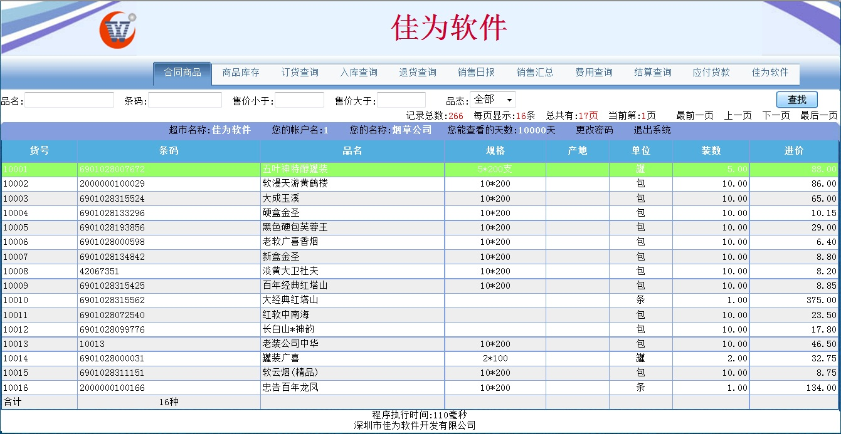Jump to 最前一页
The height and width of the screenshot is (434, 841).
[695, 116]
